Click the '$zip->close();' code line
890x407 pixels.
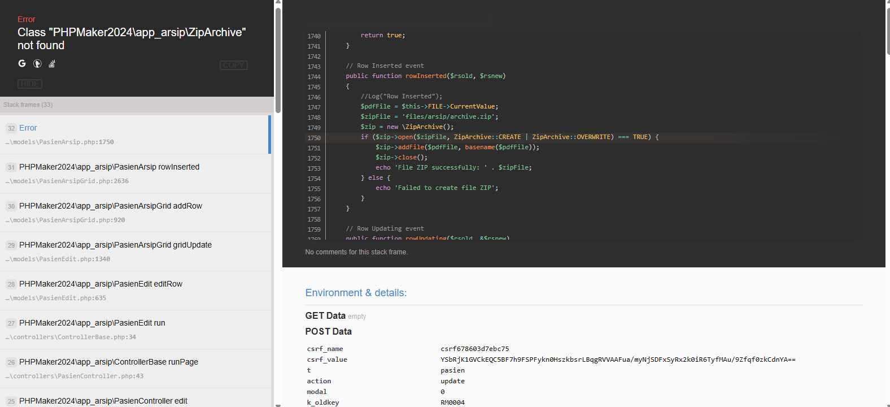tap(402, 157)
